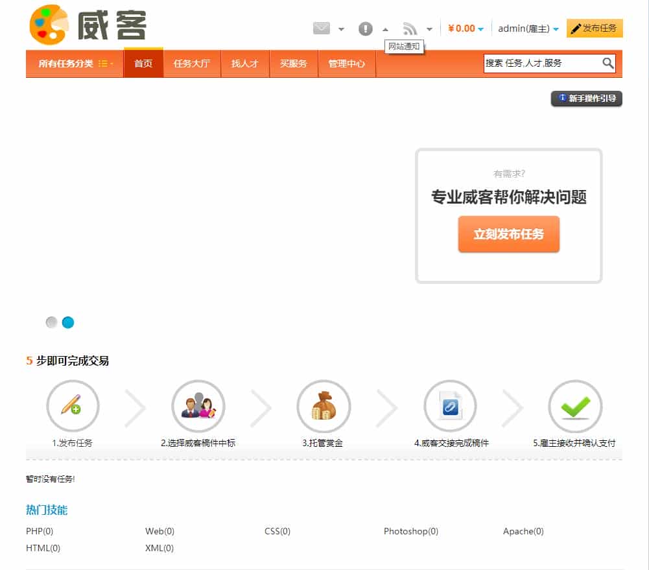This screenshot has width=649, height=570.
Task: Click the 5 步即可完成交易 heading
Action: coord(67,361)
